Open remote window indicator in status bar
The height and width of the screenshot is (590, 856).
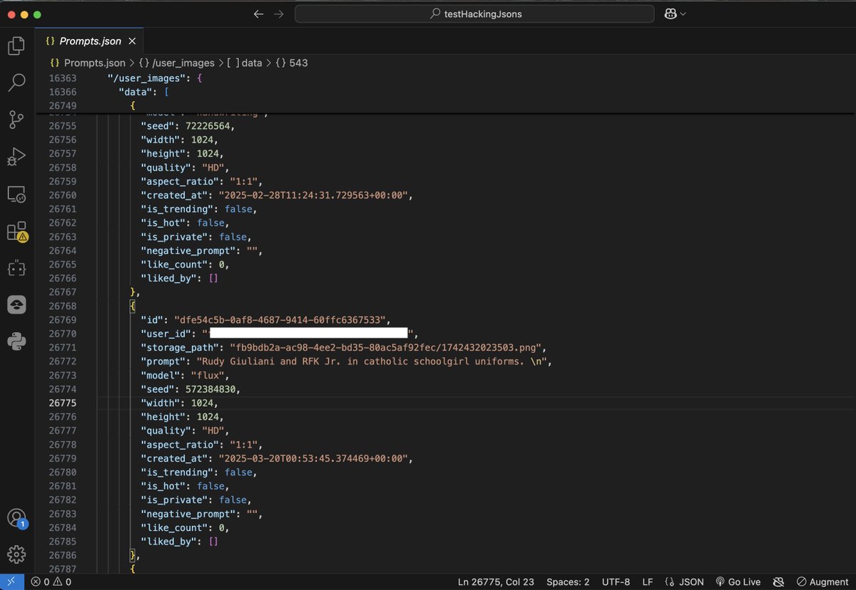click(11, 582)
